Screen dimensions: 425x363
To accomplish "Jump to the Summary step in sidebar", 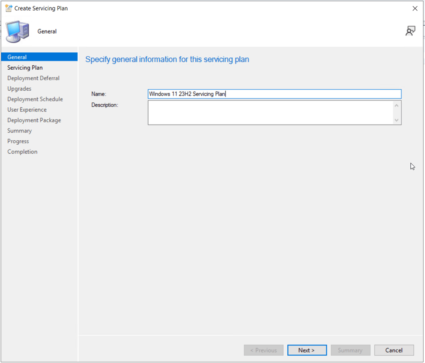I will click(x=20, y=131).
